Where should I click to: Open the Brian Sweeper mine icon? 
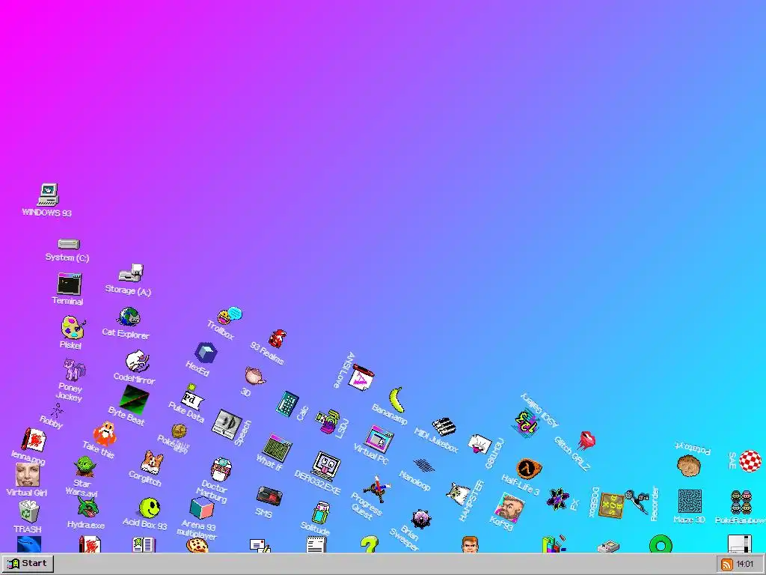(421, 518)
